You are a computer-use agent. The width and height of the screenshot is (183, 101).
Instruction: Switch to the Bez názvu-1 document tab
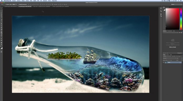tap(42, 7)
